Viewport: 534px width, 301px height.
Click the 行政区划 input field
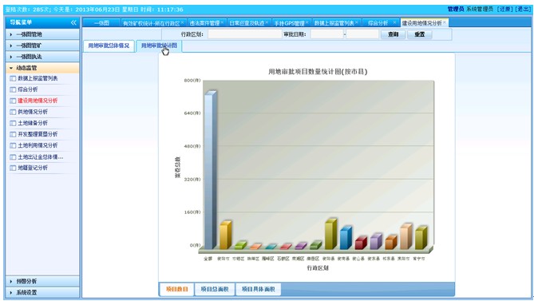(245, 34)
